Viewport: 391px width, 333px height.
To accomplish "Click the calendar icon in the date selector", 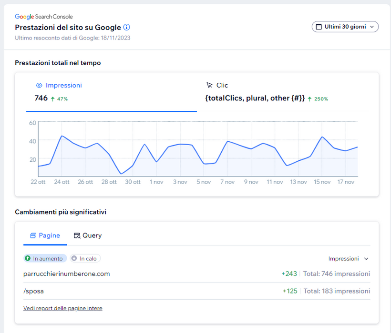I will pyautogui.click(x=319, y=27).
